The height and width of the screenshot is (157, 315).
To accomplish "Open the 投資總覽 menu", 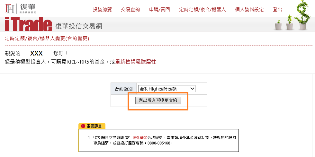I will pos(102,9).
